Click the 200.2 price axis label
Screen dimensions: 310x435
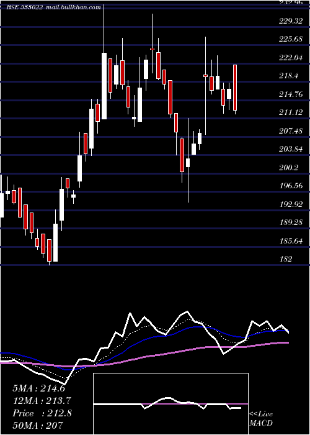(289, 168)
